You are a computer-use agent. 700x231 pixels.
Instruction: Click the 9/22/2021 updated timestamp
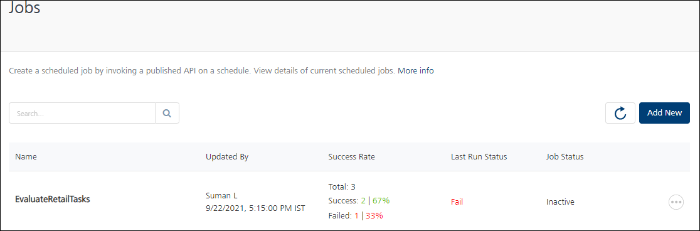pos(255,208)
